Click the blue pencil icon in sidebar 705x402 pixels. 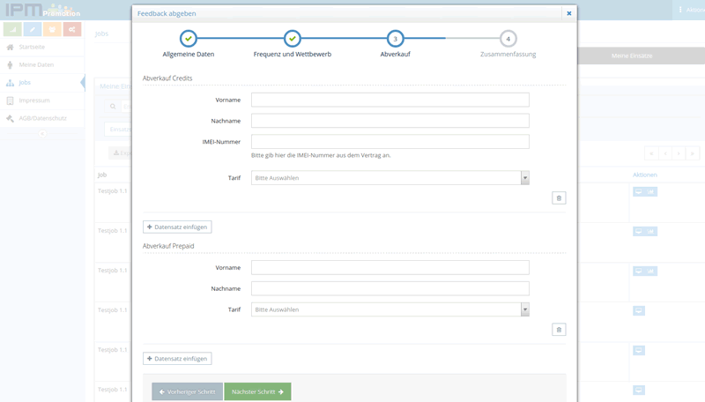point(33,29)
